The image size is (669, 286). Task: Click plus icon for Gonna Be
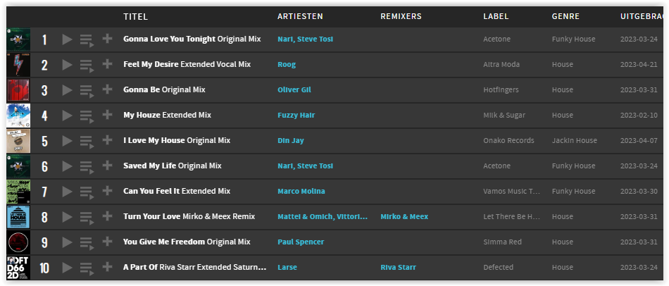click(107, 89)
